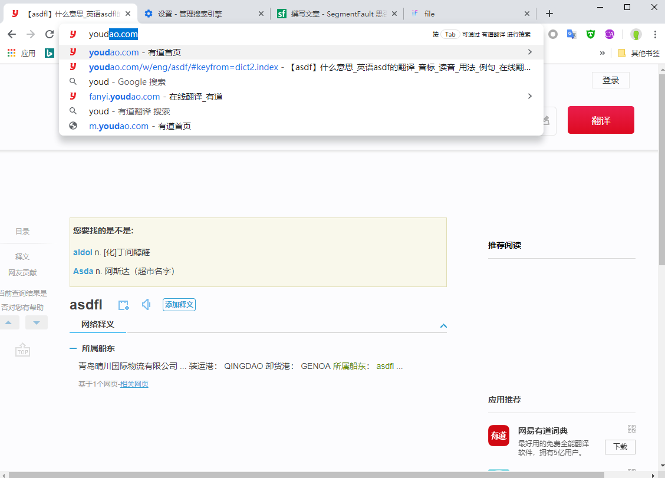Play pronunciation audio for asdfl
The height and width of the screenshot is (478, 665).
point(146,305)
